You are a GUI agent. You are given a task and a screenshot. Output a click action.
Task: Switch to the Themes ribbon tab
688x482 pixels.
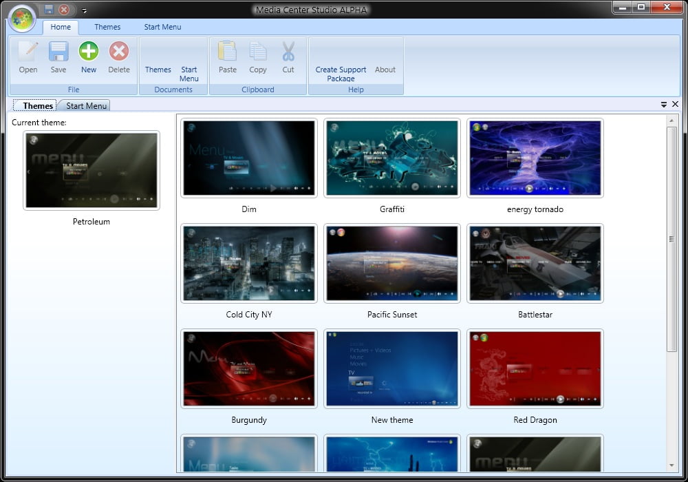[x=107, y=27]
